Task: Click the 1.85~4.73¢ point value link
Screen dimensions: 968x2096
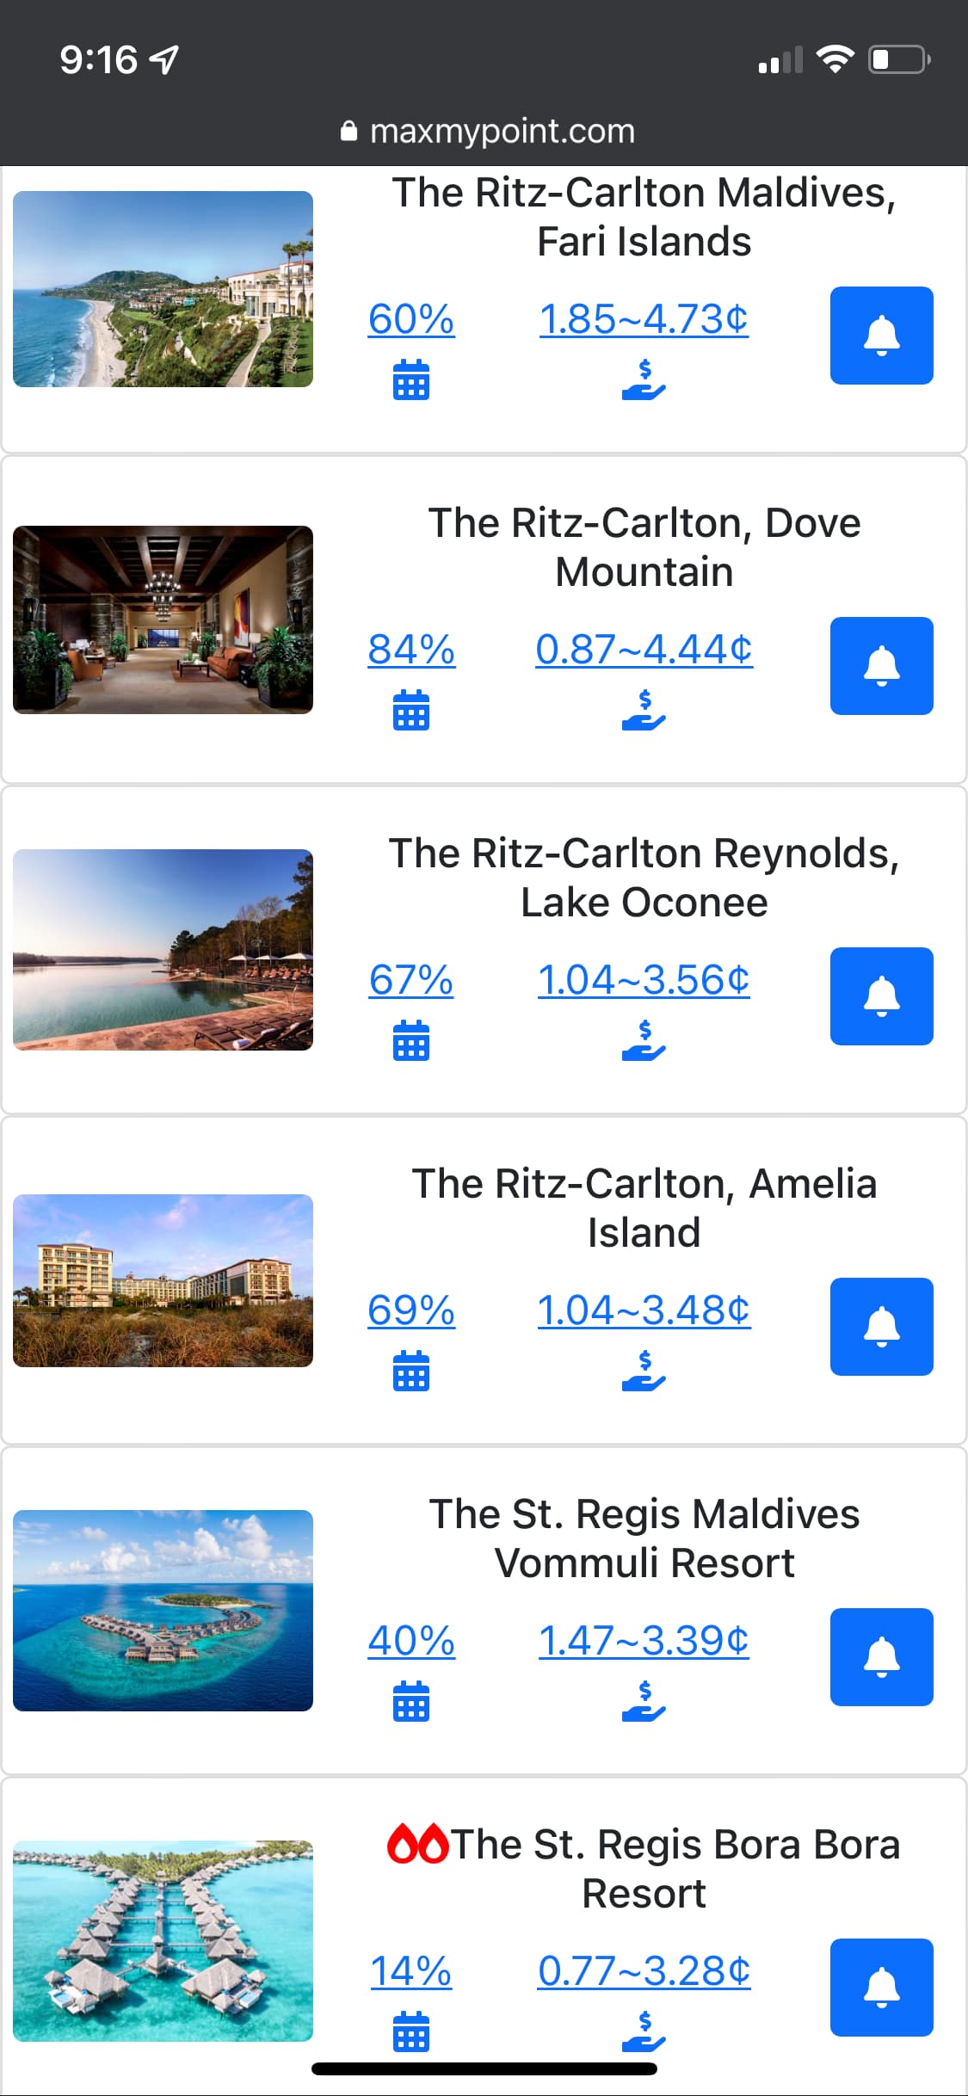Action: (644, 319)
